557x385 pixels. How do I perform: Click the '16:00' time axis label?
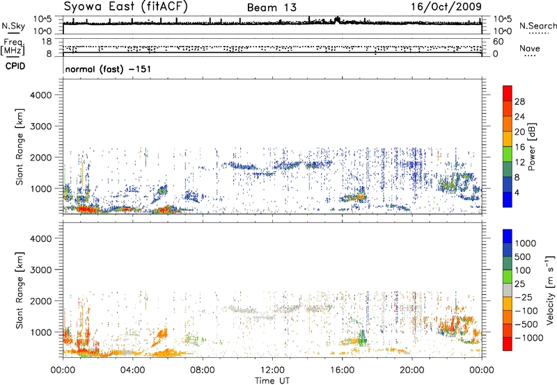(342, 370)
